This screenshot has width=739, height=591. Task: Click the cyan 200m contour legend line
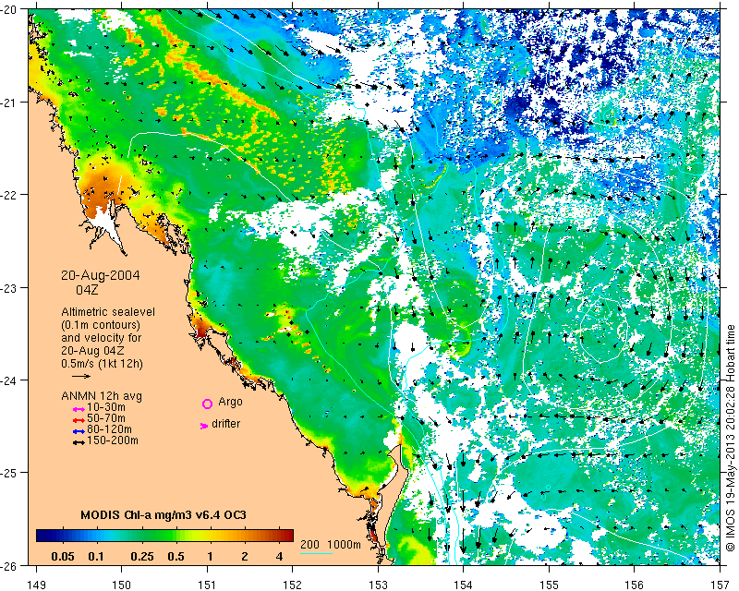[x=316, y=553]
